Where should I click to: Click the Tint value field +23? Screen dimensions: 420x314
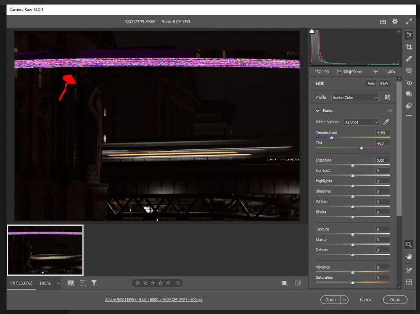point(382,143)
